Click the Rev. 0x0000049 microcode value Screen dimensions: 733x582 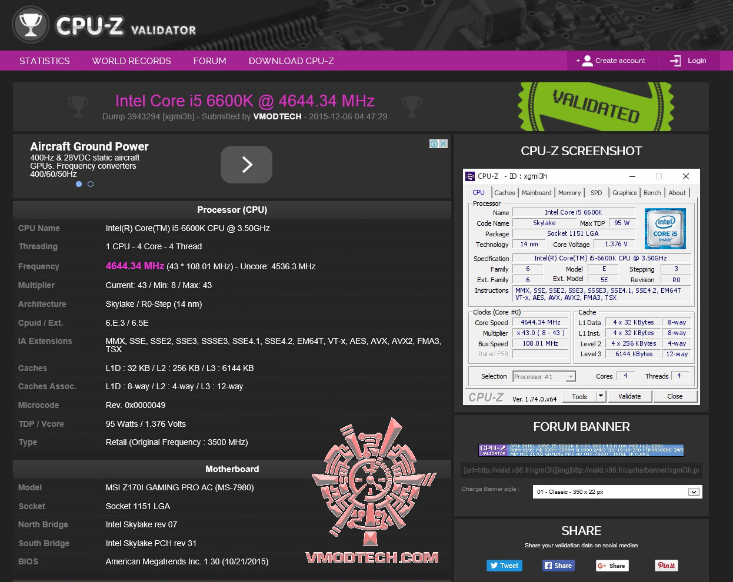point(135,405)
